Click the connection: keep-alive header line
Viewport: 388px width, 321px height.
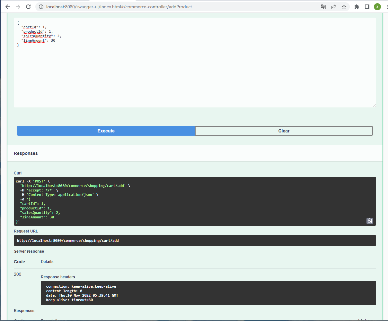[x=81, y=286]
